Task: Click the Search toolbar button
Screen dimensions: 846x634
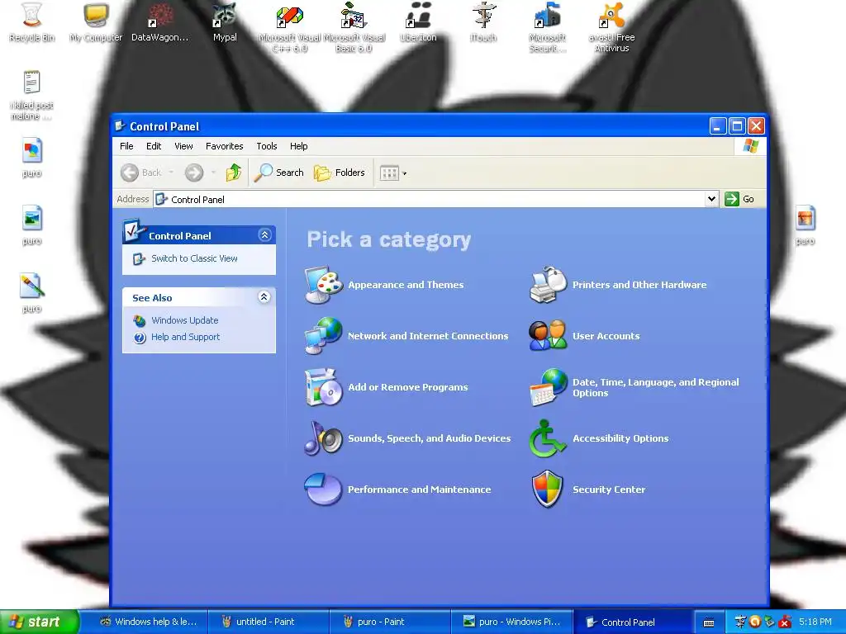Action: [x=279, y=173]
